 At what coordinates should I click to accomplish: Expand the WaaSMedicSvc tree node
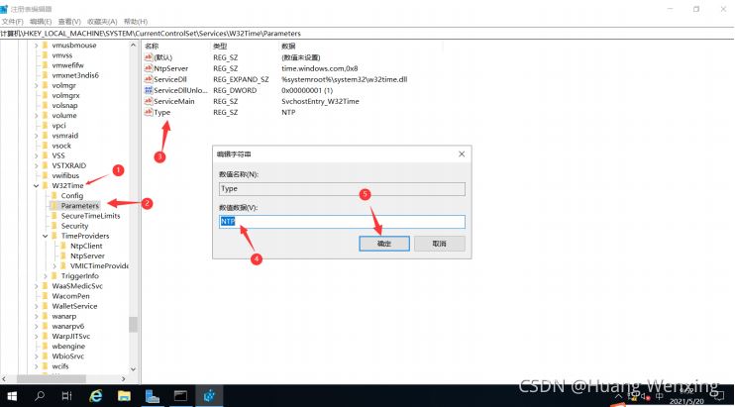[36, 286]
